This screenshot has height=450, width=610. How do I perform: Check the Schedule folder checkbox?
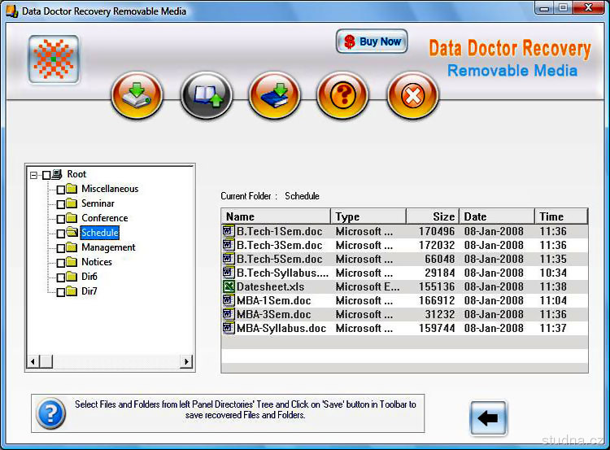61,234
